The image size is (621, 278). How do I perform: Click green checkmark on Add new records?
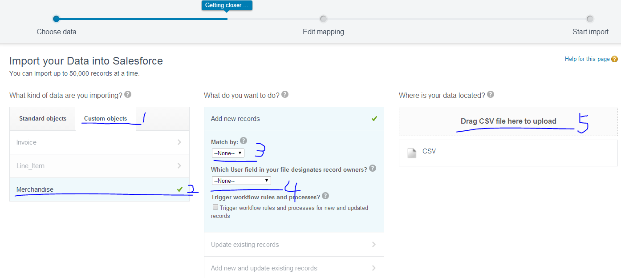pos(374,119)
